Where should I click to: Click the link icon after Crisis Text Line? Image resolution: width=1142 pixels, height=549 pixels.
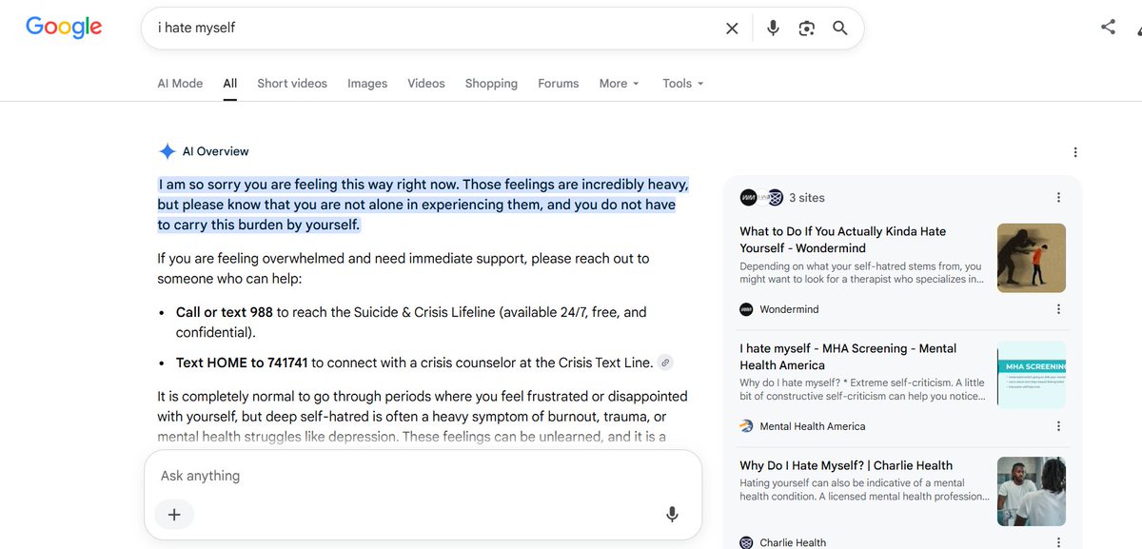[x=666, y=363]
